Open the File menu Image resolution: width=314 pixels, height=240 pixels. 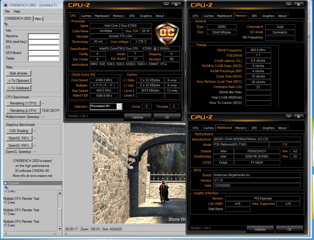[7, 11]
